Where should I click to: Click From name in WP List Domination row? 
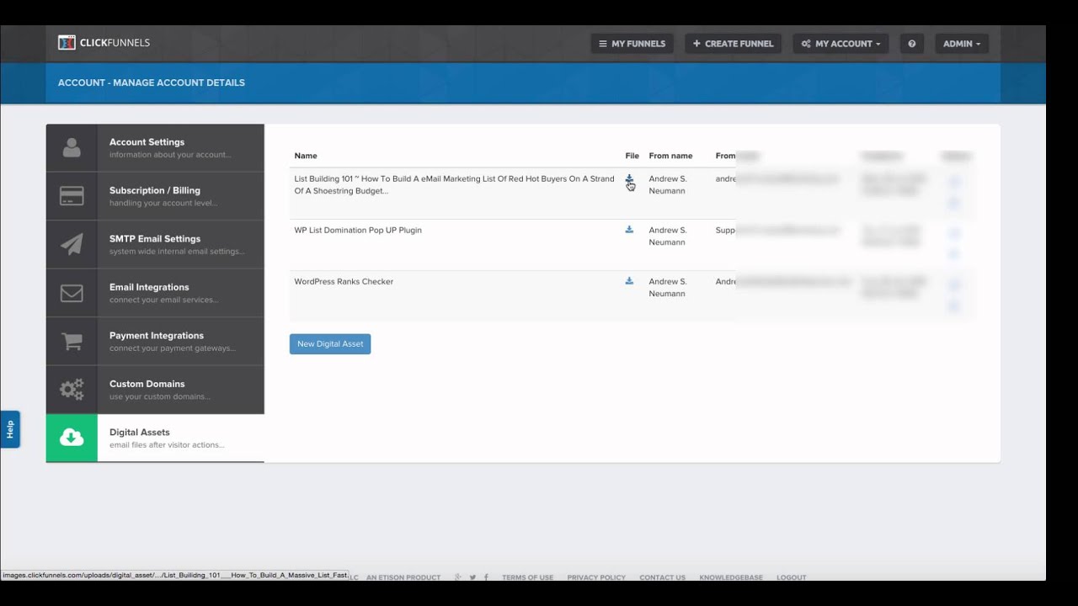pyautogui.click(x=668, y=236)
